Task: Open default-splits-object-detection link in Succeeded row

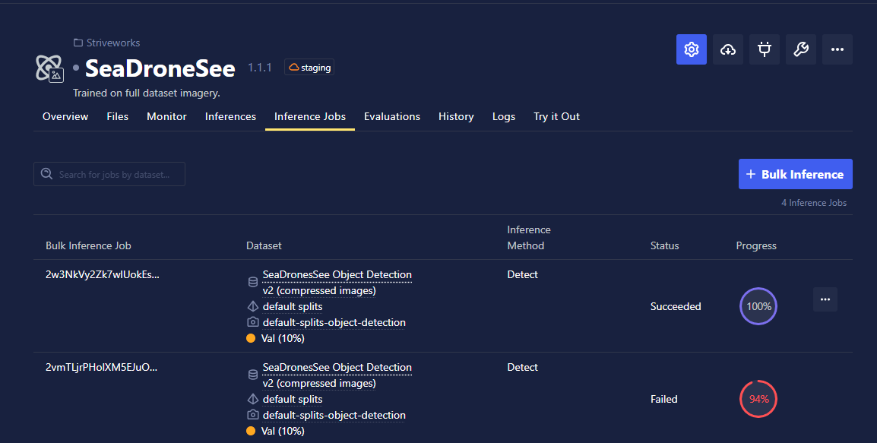Action: pyautogui.click(x=334, y=322)
